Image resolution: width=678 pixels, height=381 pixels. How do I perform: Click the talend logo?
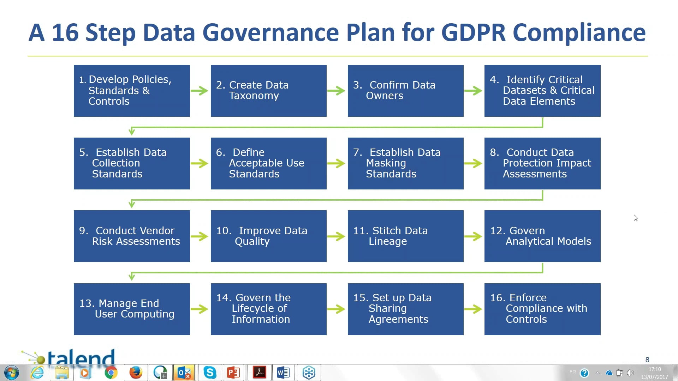pyautogui.click(x=69, y=357)
